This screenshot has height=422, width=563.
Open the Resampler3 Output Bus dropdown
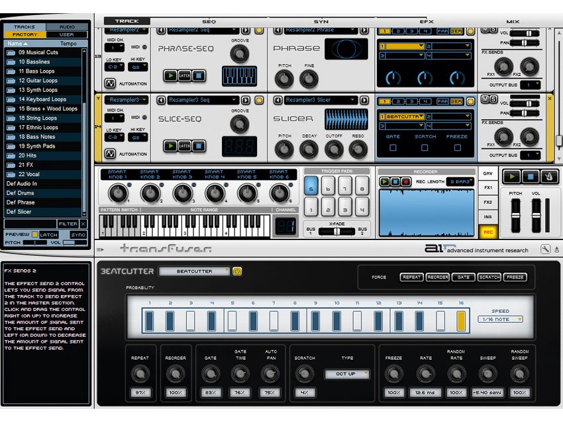click(531, 155)
